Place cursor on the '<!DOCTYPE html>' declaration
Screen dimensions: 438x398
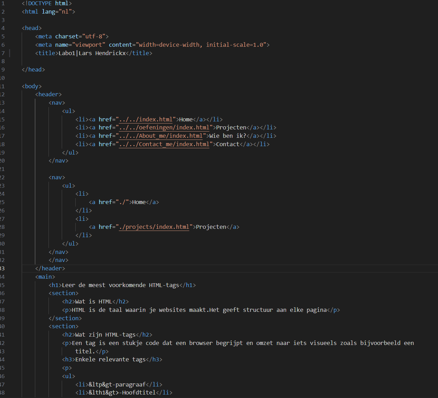click(x=47, y=3)
